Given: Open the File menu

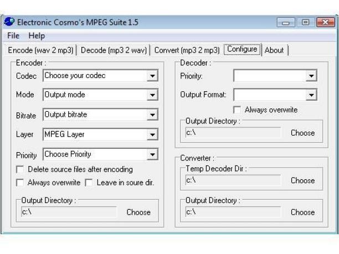Looking at the screenshot, I should (x=13, y=35).
